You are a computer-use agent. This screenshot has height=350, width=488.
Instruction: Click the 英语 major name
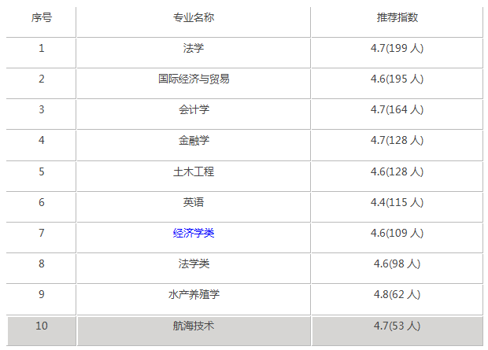(x=193, y=202)
